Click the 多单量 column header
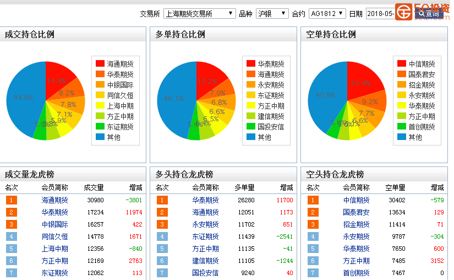The image size is (454, 280). [245, 187]
